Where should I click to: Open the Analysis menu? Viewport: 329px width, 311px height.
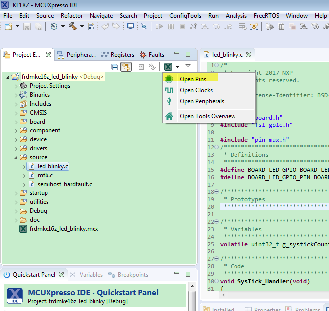[236, 16]
